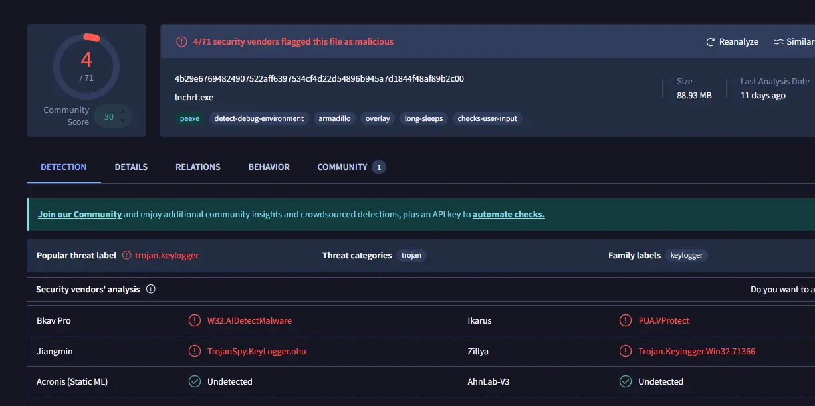The width and height of the screenshot is (815, 406).
Task: Switch to the DETAILS tab
Action: pyautogui.click(x=131, y=167)
